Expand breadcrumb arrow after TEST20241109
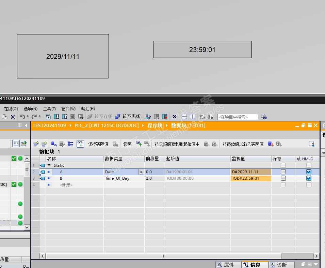 [70, 125]
